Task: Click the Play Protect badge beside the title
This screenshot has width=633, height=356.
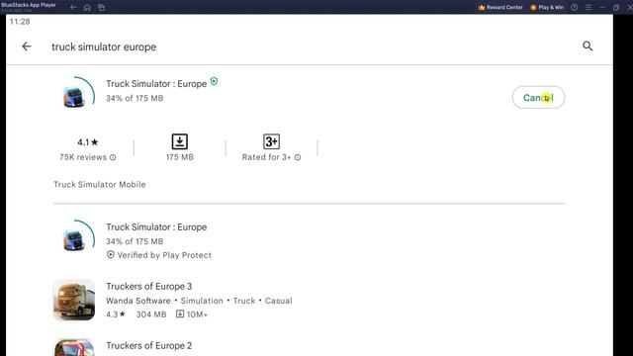Action: pyautogui.click(x=214, y=81)
